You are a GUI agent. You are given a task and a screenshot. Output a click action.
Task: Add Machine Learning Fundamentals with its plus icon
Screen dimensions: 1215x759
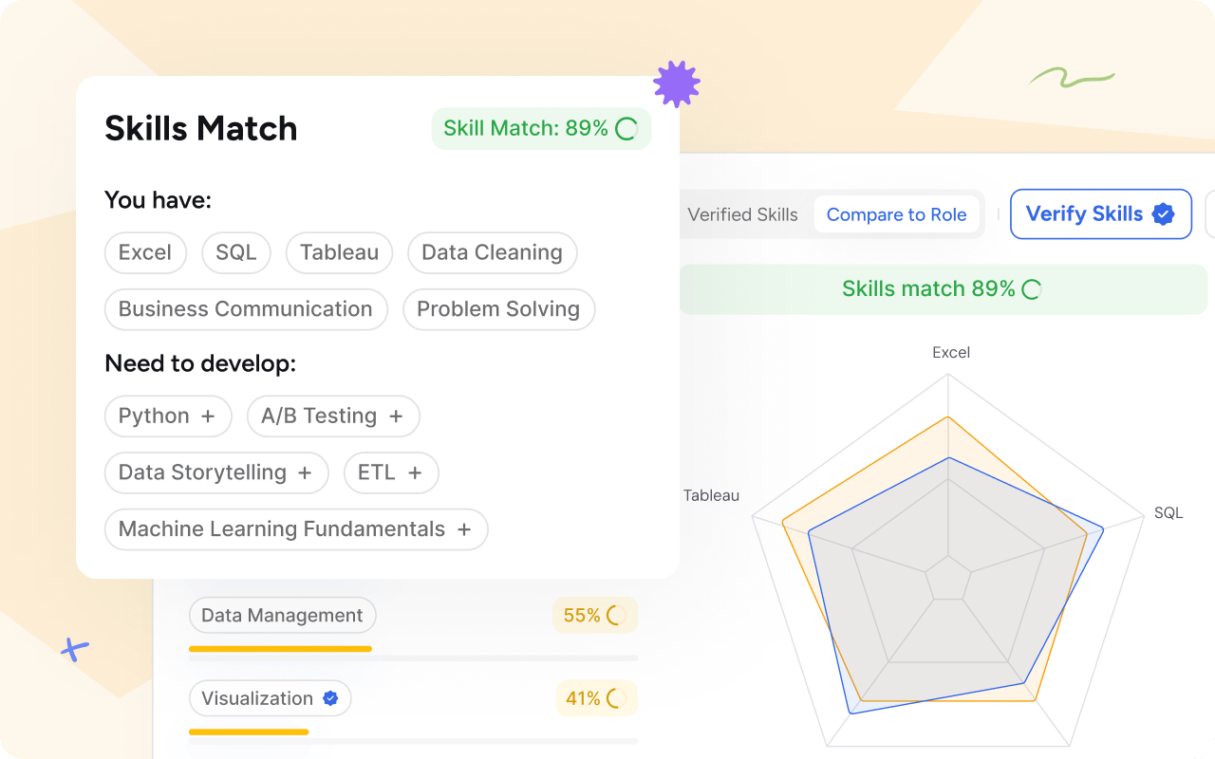pos(463,529)
